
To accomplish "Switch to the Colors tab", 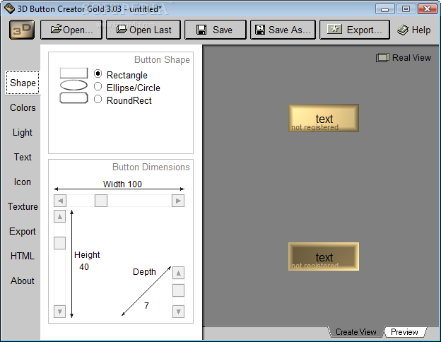I will point(23,107).
